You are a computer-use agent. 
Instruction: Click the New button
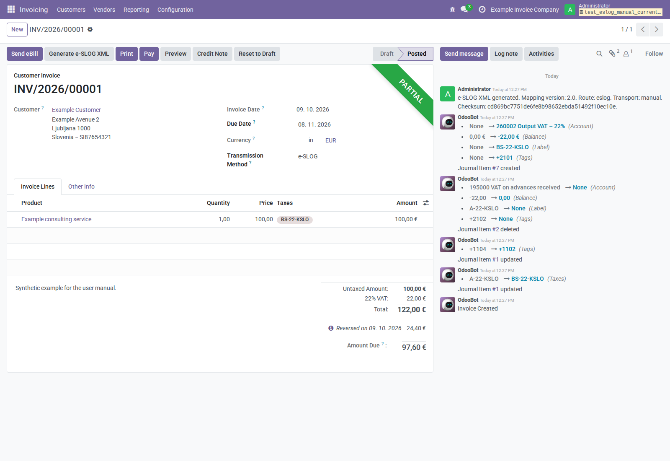[17, 29]
